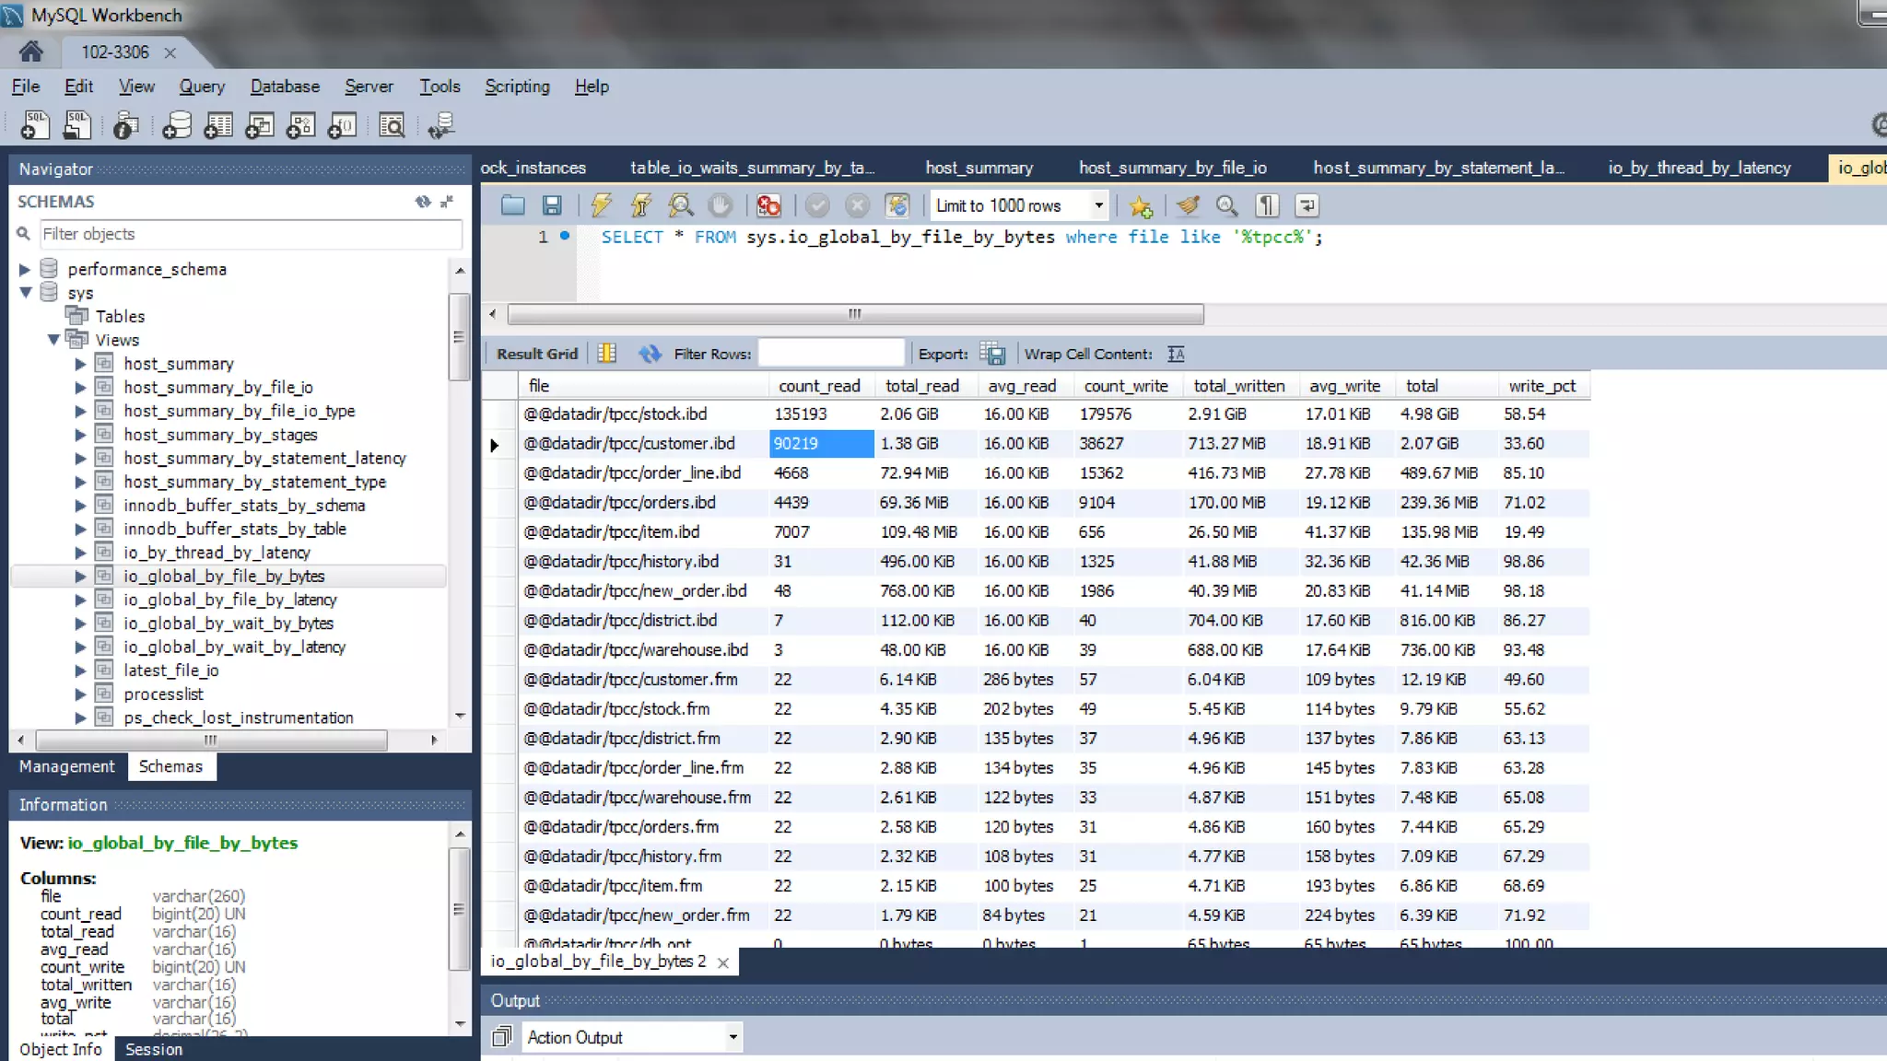The width and height of the screenshot is (1887, 1061).
Task: Click the SQL editor horizontal scrollbar
Action: point(854,314)
